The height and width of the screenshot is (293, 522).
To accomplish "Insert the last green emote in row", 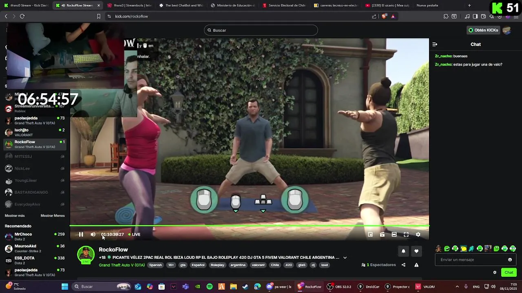I will pyautogui.click(x=513, y=249).
